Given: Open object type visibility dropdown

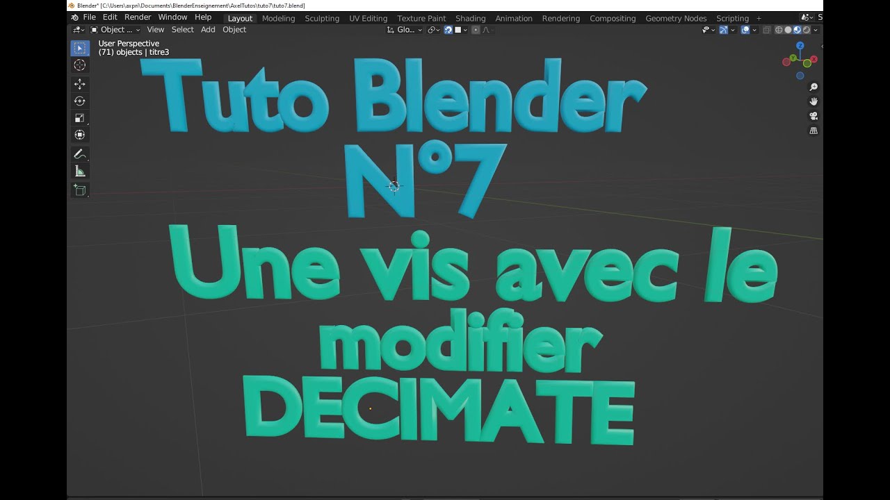Looking at the screenshot, I should tap(709, 30).
